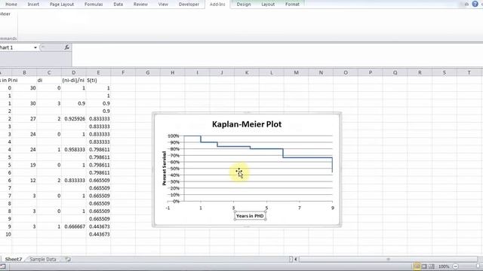Click the horizontal scrollbar left arrow
483x271 pixels.
[x=295, y=259]
